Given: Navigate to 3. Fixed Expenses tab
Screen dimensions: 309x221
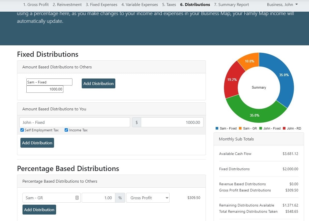Looking at the screenshot, I should (x=101, y=5).
